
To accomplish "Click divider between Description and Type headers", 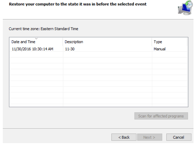I will point(152,42).
